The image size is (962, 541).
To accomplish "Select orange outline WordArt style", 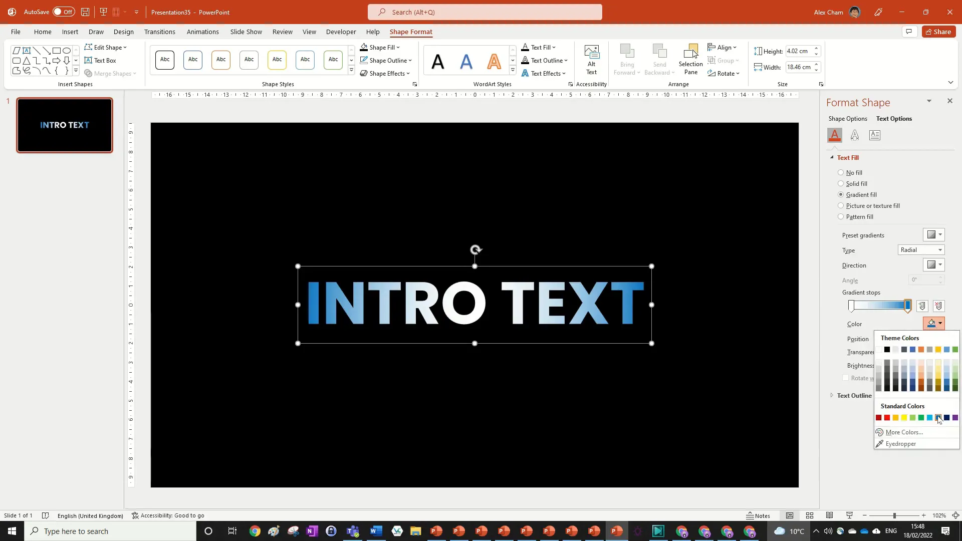I will [494, 61].
